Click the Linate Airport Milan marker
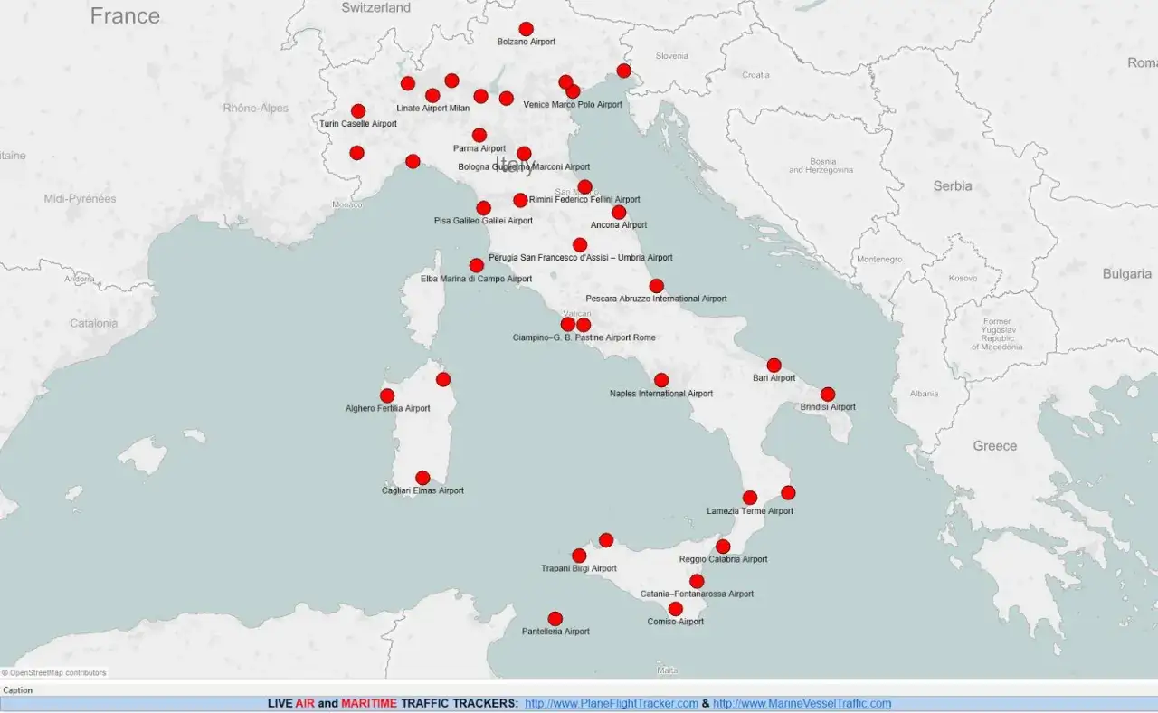 432,95
